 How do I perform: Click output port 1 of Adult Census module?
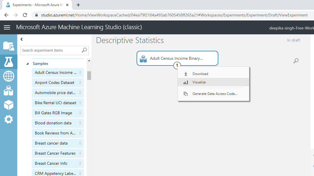(177, 65)
